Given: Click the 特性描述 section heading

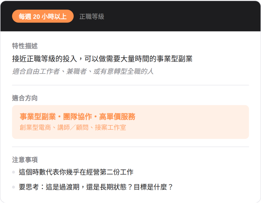Looking at the screenshot, I should pyautogui.click(x=25, y=46).
